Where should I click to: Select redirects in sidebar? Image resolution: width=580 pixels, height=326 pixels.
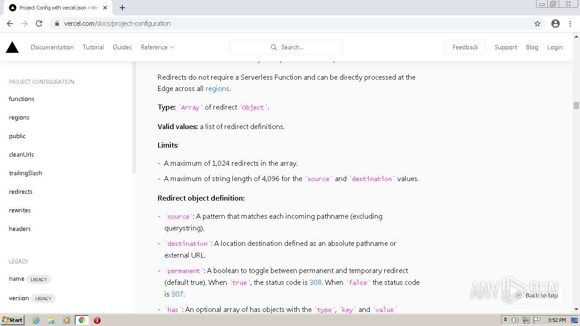coord(21,192)
